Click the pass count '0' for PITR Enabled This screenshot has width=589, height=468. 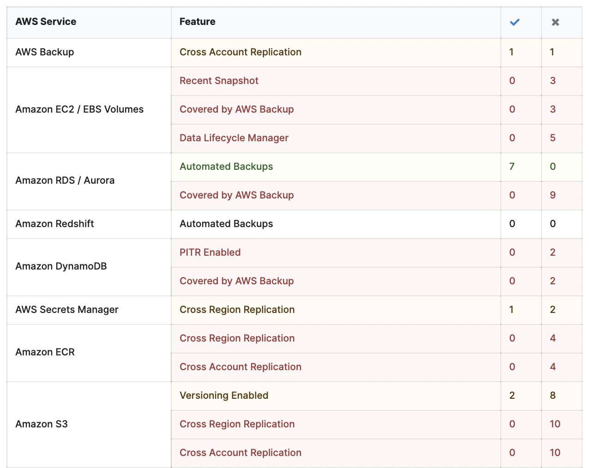tap(512, 252)
